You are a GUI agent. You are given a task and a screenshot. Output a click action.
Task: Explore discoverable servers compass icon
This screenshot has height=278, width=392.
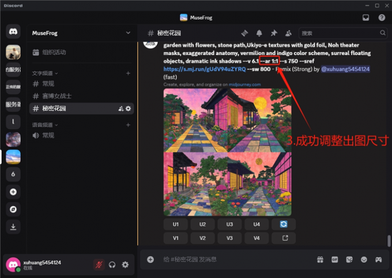point(13,209)
